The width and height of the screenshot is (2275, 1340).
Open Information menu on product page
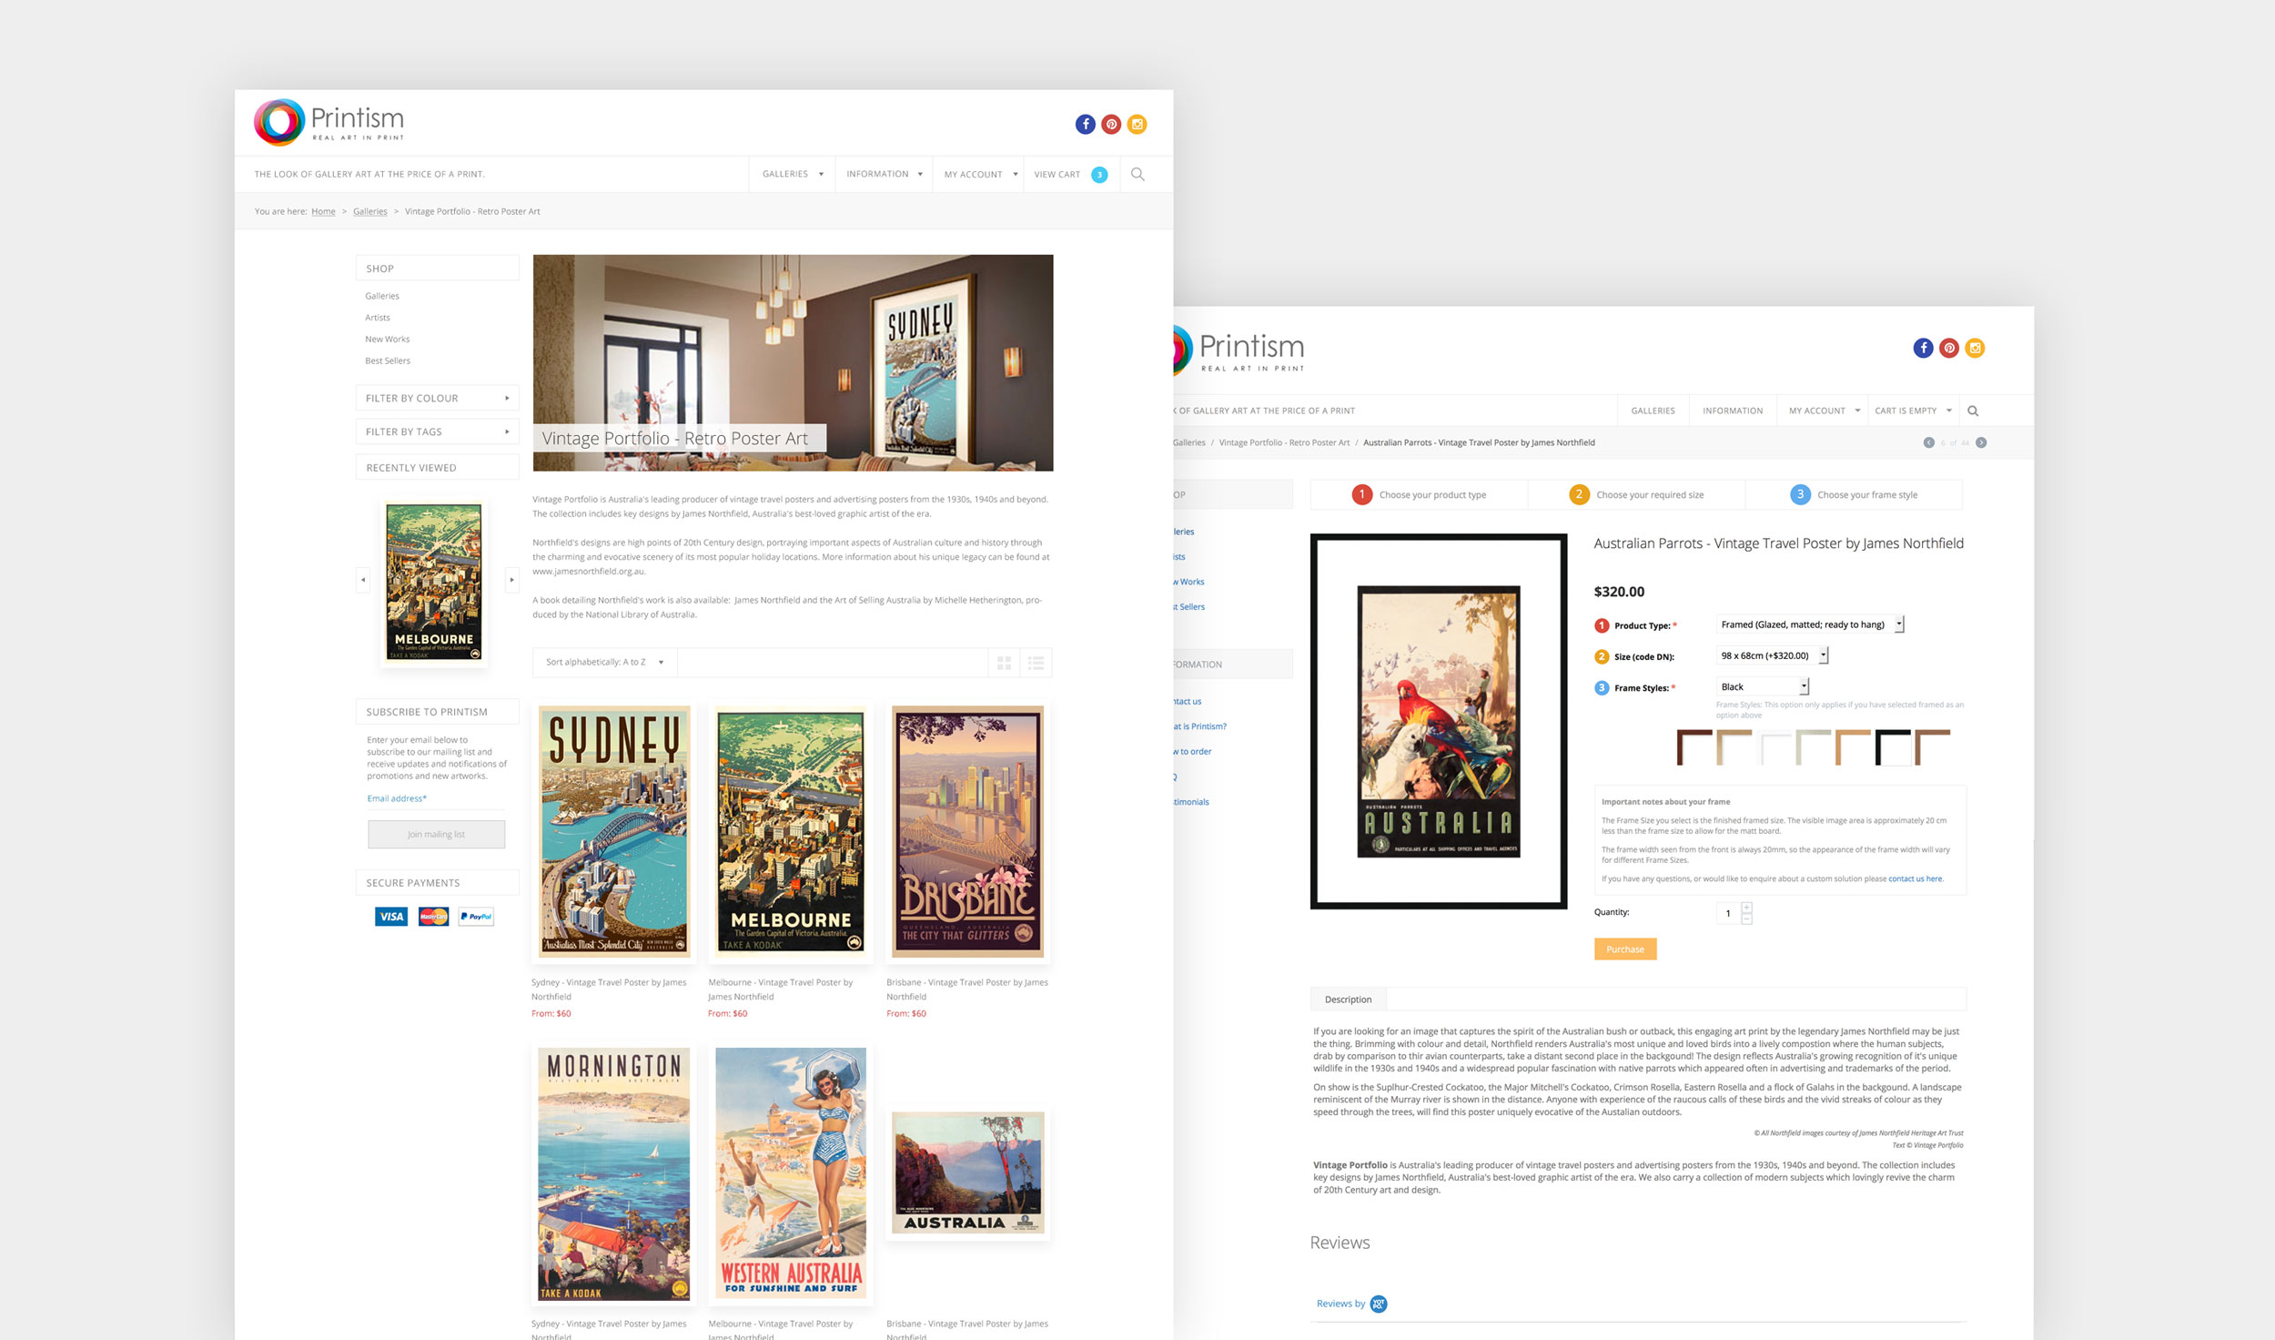pyautogui.click(x=1733, y=411)
